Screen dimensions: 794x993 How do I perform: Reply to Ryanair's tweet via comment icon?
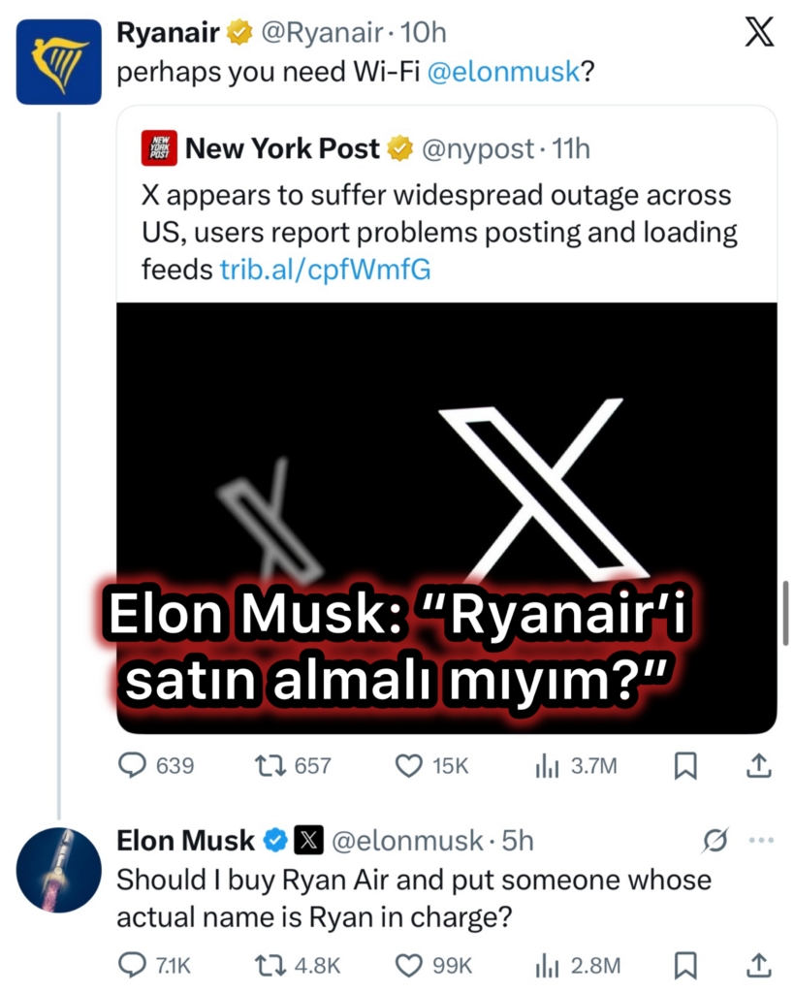click(132, 766)
